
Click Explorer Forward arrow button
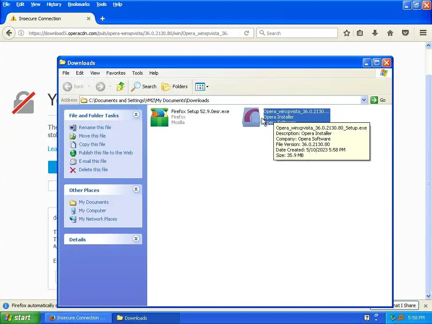tap(100, 86)
